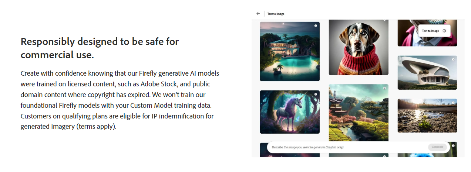Select the tropical villa lagoon thumbnail

coord(289,52)
